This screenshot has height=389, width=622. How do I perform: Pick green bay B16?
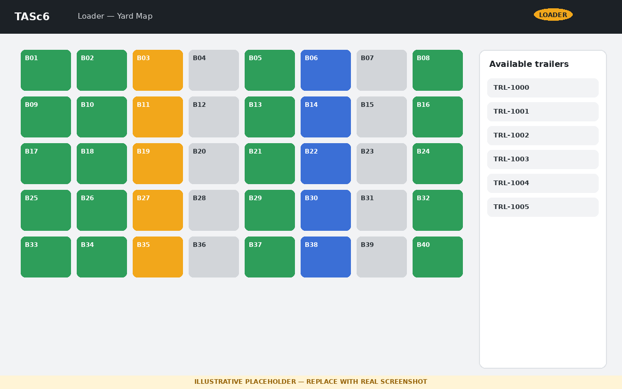tap(437, 117)
